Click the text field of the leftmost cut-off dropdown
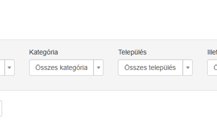Image resolution: width=217 pixels, height=122 pixels. (2, 67)
